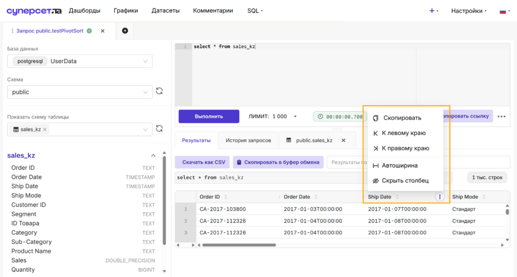Image resolution: width=517 pixels, height=277 pixels.
Task: Switch to История запросов tab
Action: click(x=248, y=141)
